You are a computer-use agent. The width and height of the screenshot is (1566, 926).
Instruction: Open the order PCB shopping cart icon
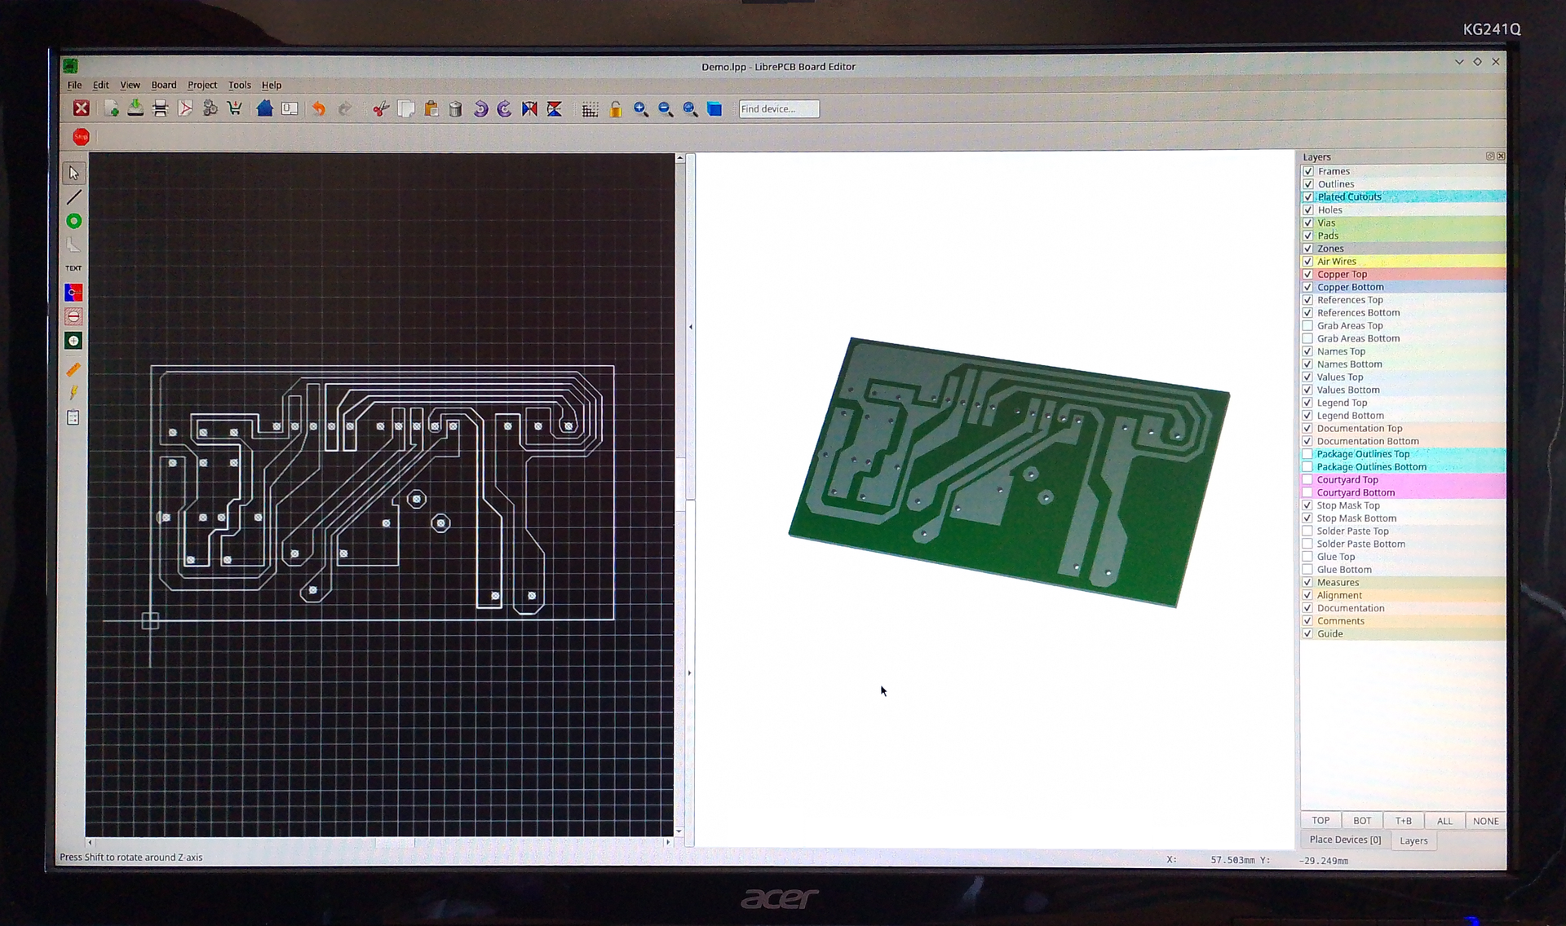point(235,108)
